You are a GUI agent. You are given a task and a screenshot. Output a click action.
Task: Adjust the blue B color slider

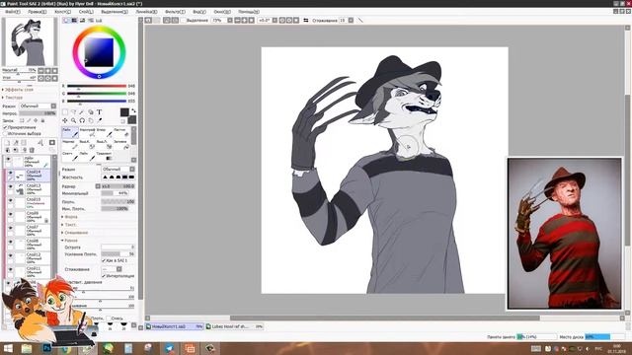(97, 101)
